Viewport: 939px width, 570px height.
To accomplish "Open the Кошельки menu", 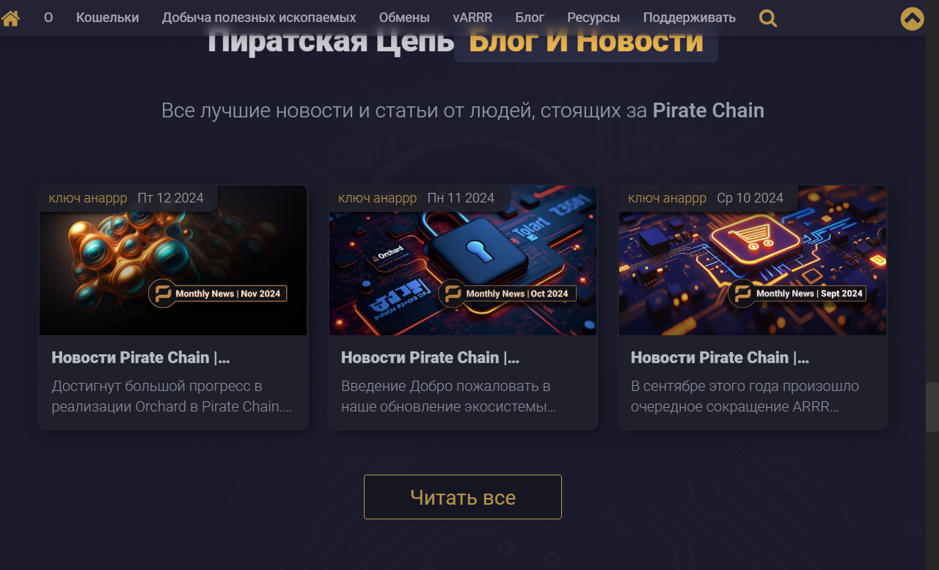I will click(108, 18).
